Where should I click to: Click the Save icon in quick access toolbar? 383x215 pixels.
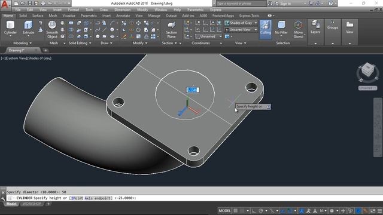coord(29,4)
